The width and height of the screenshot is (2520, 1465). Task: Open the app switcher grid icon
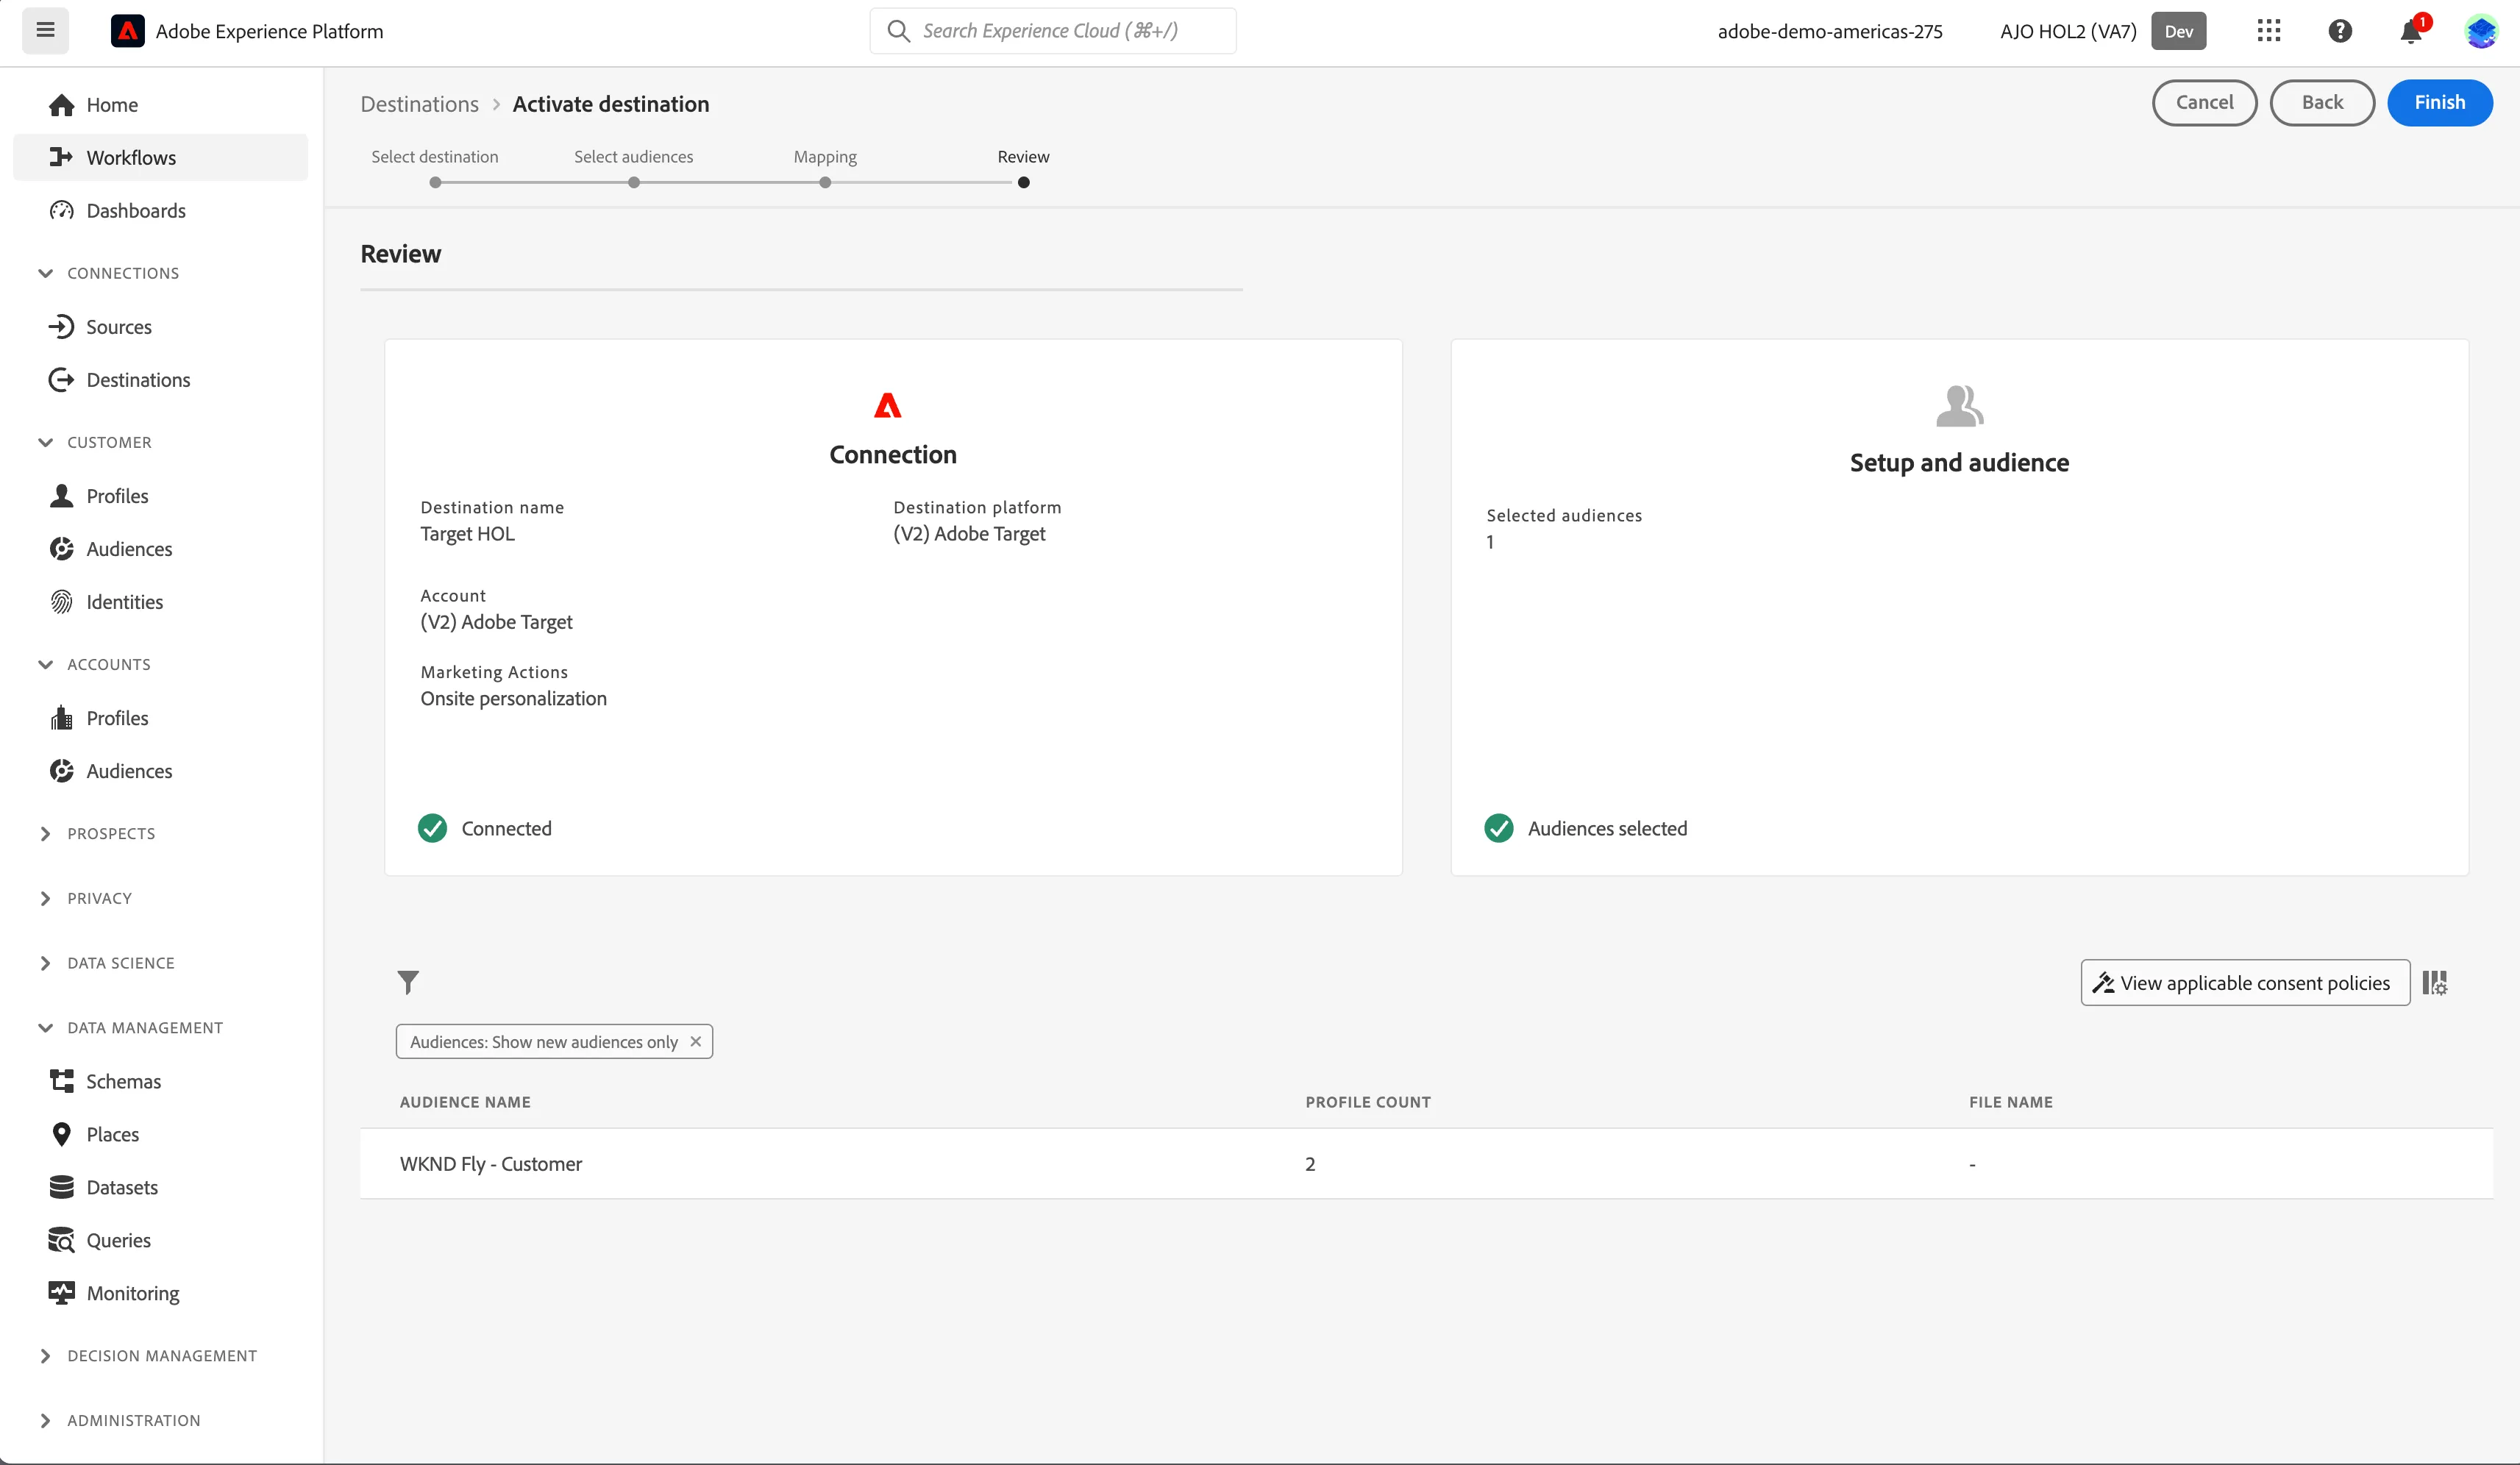[x=2268, y=31]
